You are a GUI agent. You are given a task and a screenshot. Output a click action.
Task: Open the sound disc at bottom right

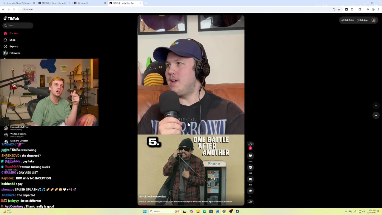point(250,202)
